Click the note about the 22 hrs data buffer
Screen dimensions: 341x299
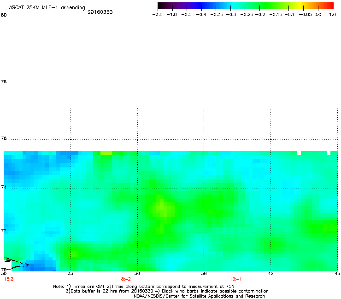(167, 291)
